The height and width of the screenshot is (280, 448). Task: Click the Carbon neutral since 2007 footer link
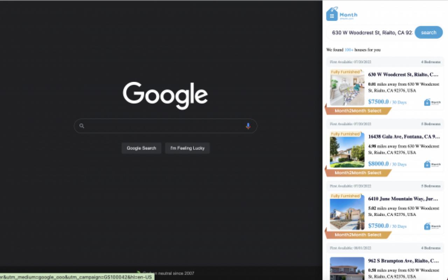[168, 273]
